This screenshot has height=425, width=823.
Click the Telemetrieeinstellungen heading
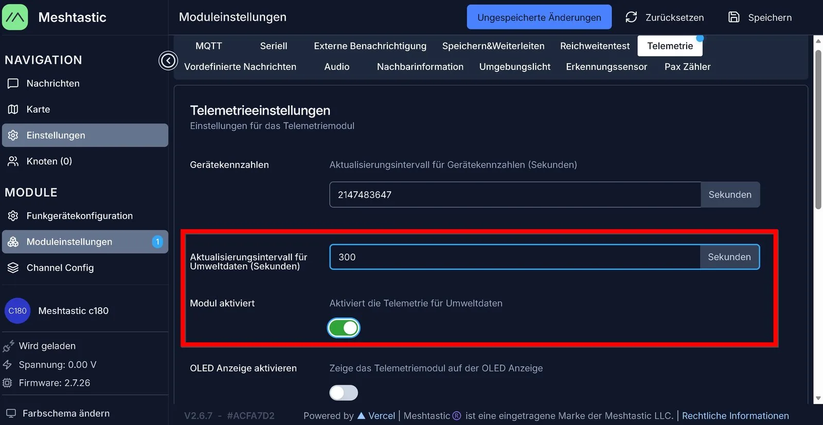[x=260, y=110]
